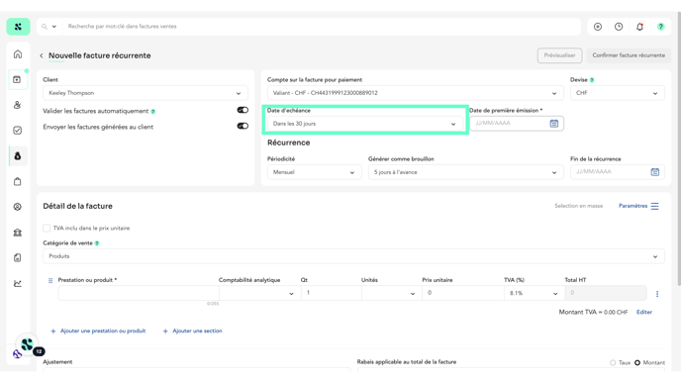Open calendar for Fin de la récurrence

(655, 172)
